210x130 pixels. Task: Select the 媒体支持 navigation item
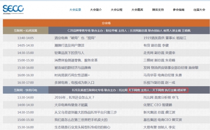[158, 10]
